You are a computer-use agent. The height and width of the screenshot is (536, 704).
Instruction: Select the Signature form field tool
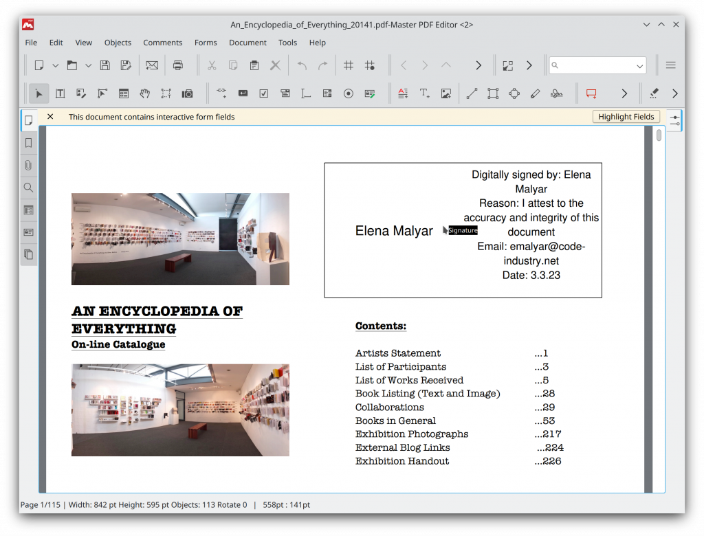[369, 93]
